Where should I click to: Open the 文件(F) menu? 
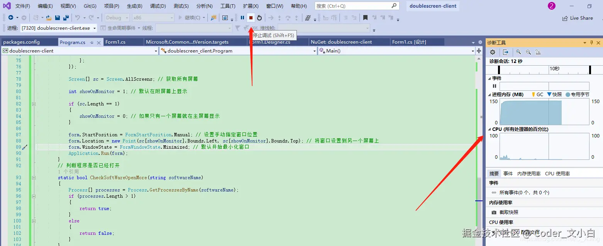(22, 6)
